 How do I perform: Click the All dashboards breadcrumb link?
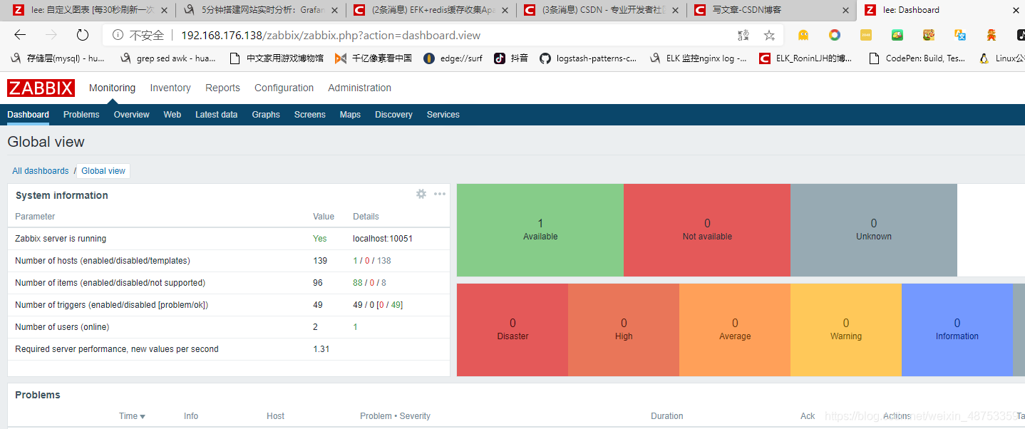pyautogui.click(x=40, y=171)
